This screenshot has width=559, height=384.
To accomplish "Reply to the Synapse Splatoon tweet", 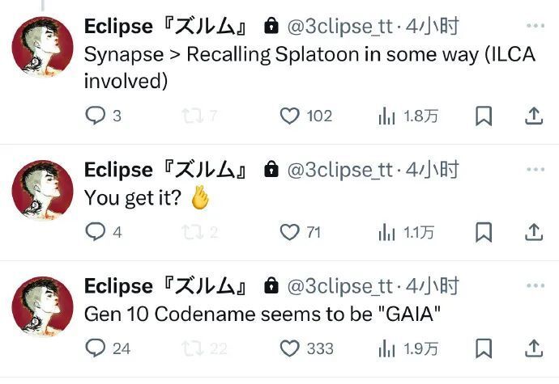I will coord(96,116).
